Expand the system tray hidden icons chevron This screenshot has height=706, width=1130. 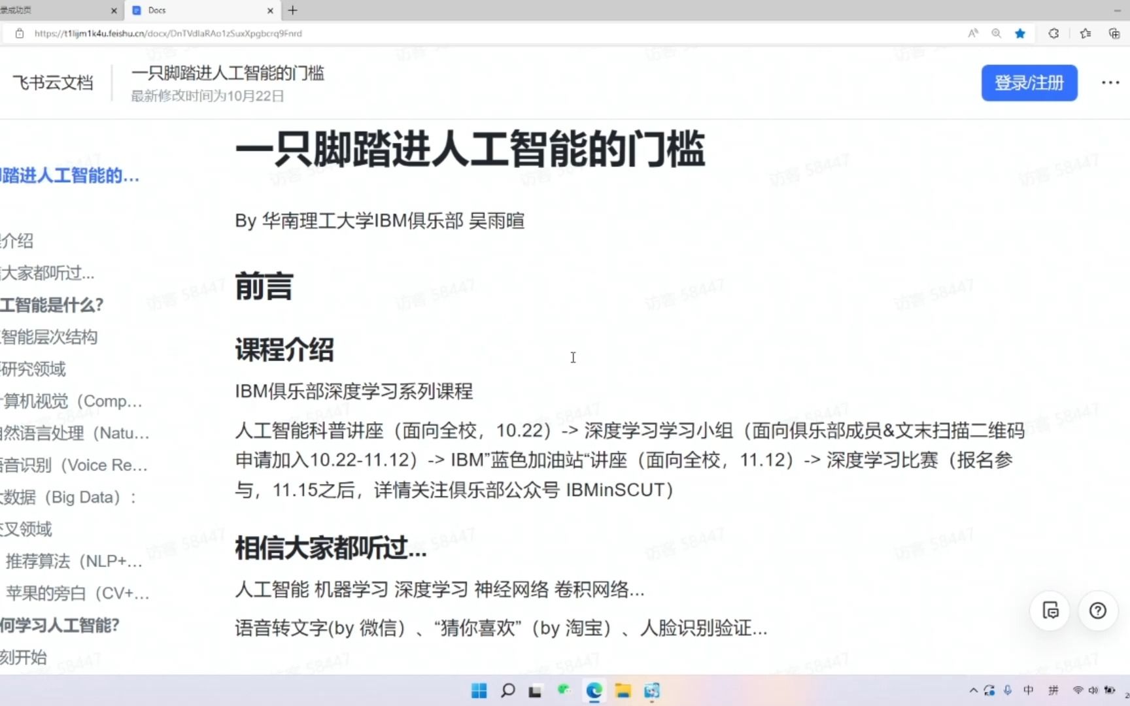click(974, 690)
